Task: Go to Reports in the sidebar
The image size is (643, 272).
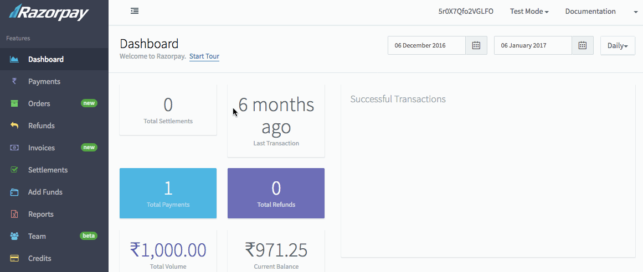Action: click(41, 214)
